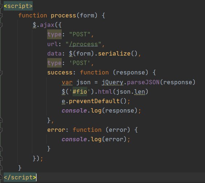The height and width of the screenshot is (183, 205).
Task: Click 'response' inside console.log()
Action: coord(120,111)
